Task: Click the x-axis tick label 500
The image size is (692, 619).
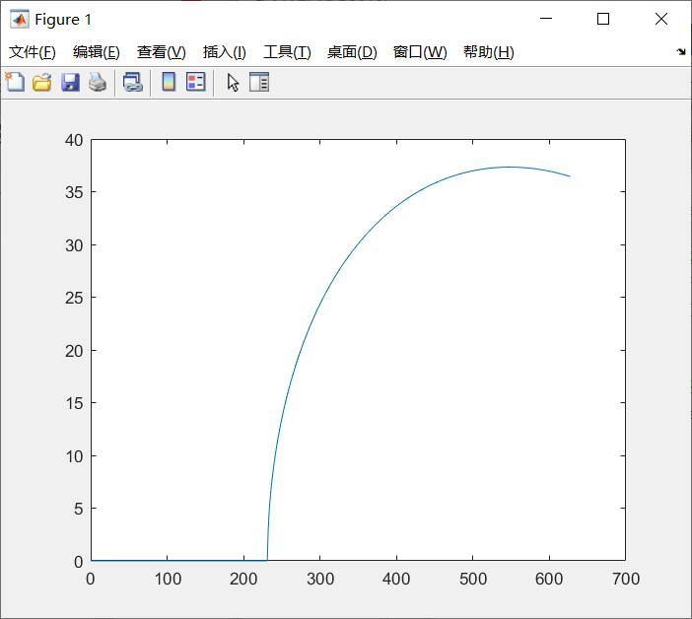Action: (x=472, y=579)
